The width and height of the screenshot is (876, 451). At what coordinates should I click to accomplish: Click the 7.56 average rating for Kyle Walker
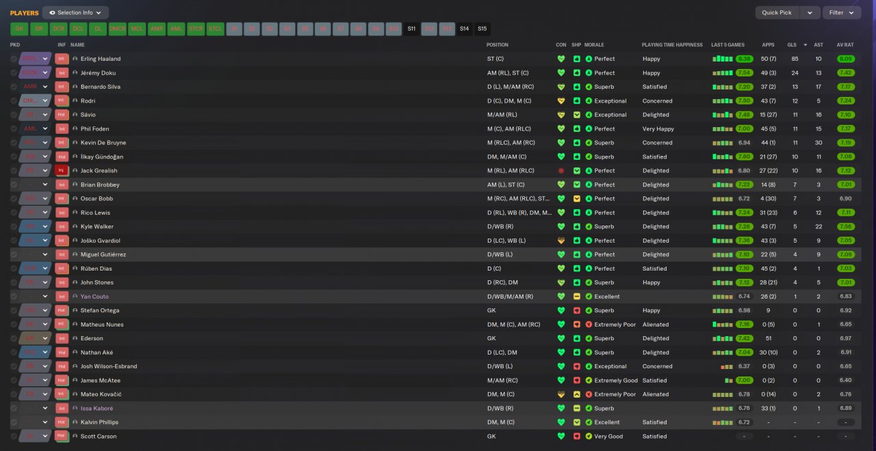point(845,227)
